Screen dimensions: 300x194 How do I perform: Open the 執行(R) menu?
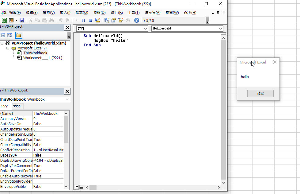[116, 13]
